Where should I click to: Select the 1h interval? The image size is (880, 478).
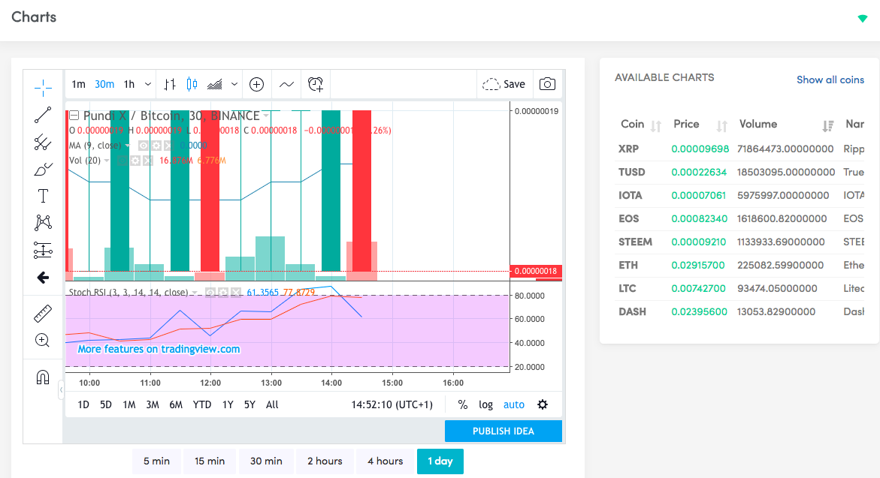coord(129,84)
